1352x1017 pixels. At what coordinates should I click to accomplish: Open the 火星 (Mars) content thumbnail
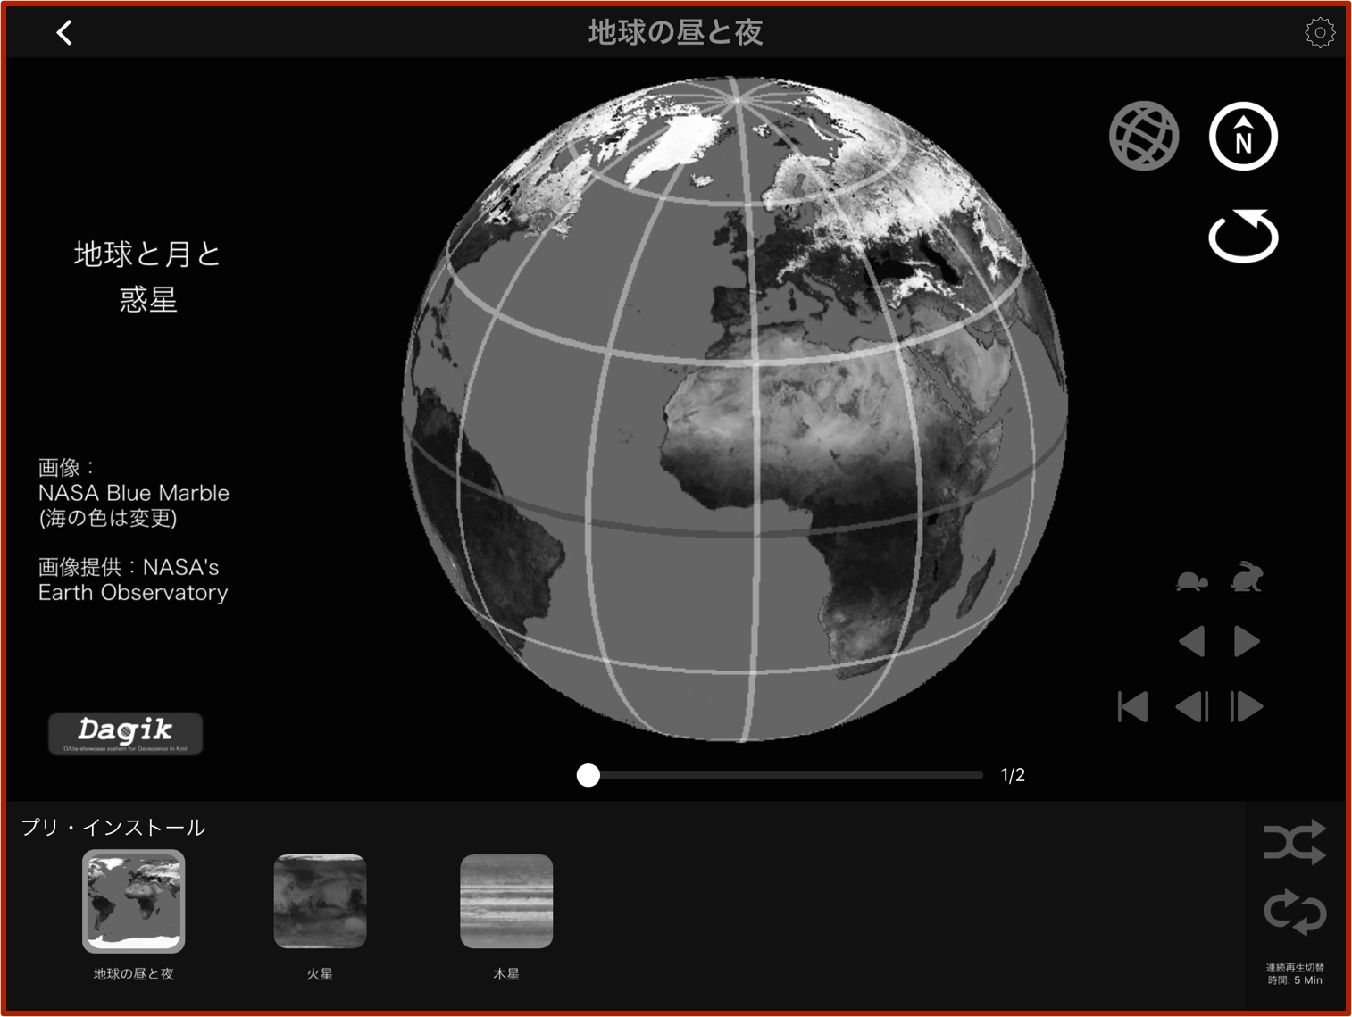coord(320,901)
